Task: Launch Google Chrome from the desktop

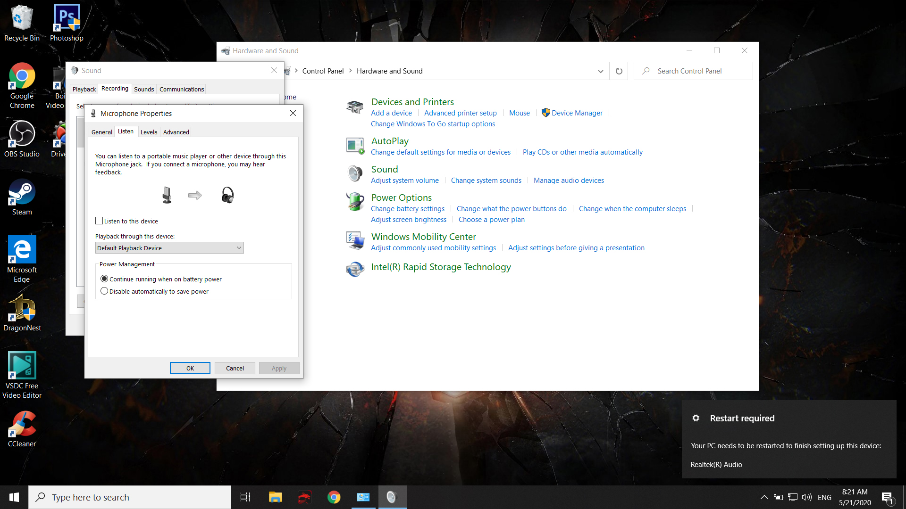Action: pos(22,86)
